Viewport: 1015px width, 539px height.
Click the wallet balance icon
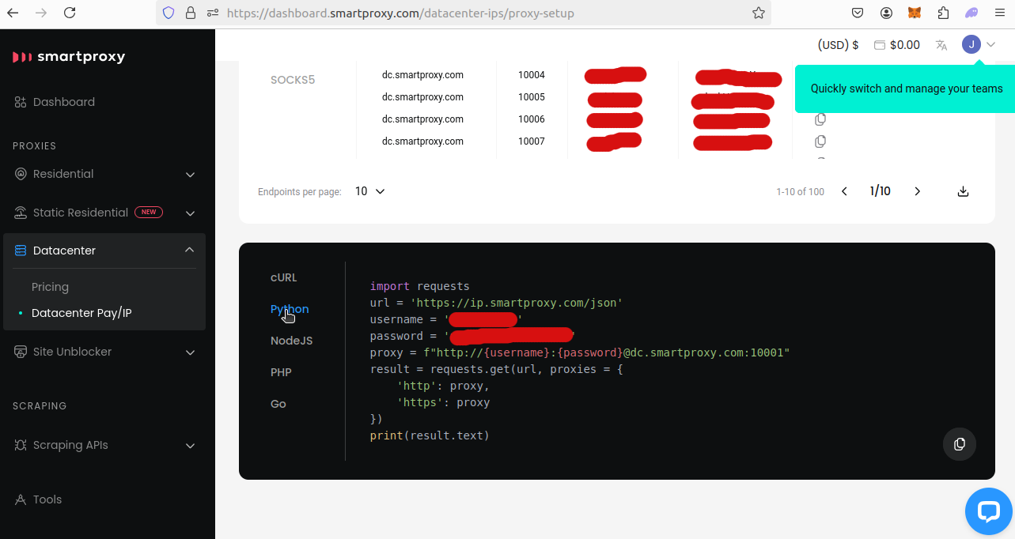[879, 45]
